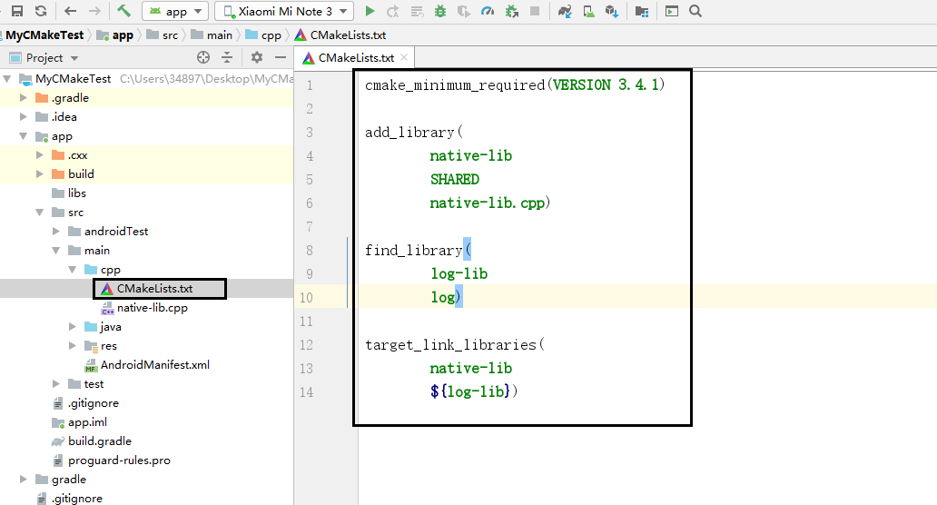Open the SDK Manager icon

612,11
